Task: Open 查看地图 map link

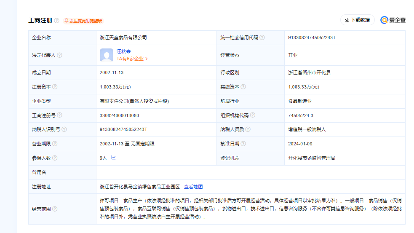Action: pyautogui.click(x=193, y=187)
